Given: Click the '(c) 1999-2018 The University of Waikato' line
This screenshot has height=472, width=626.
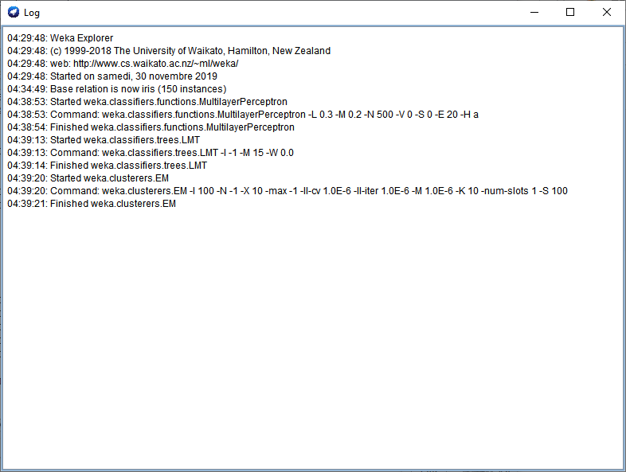Looking at the screenshot, I should 169,51.
